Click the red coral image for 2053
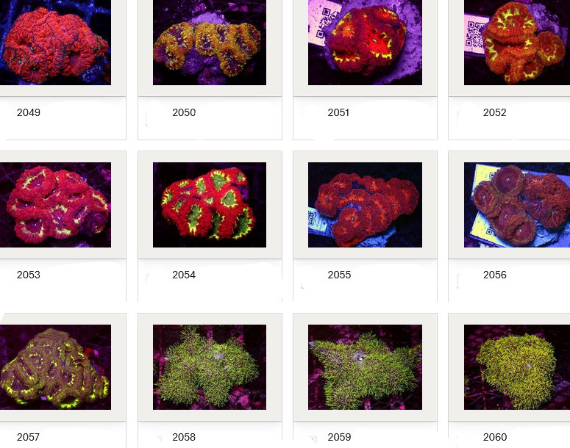Screen dimensions: 570x448 click(x=55, y=205)
